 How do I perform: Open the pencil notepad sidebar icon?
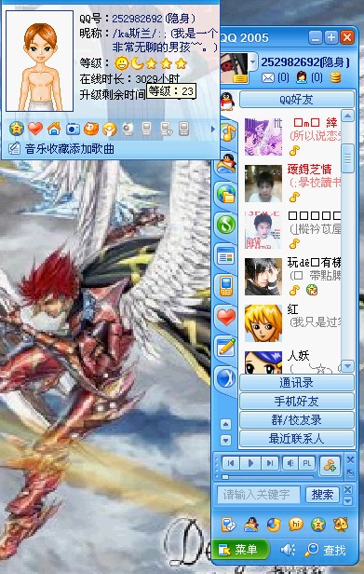point(226,348)
